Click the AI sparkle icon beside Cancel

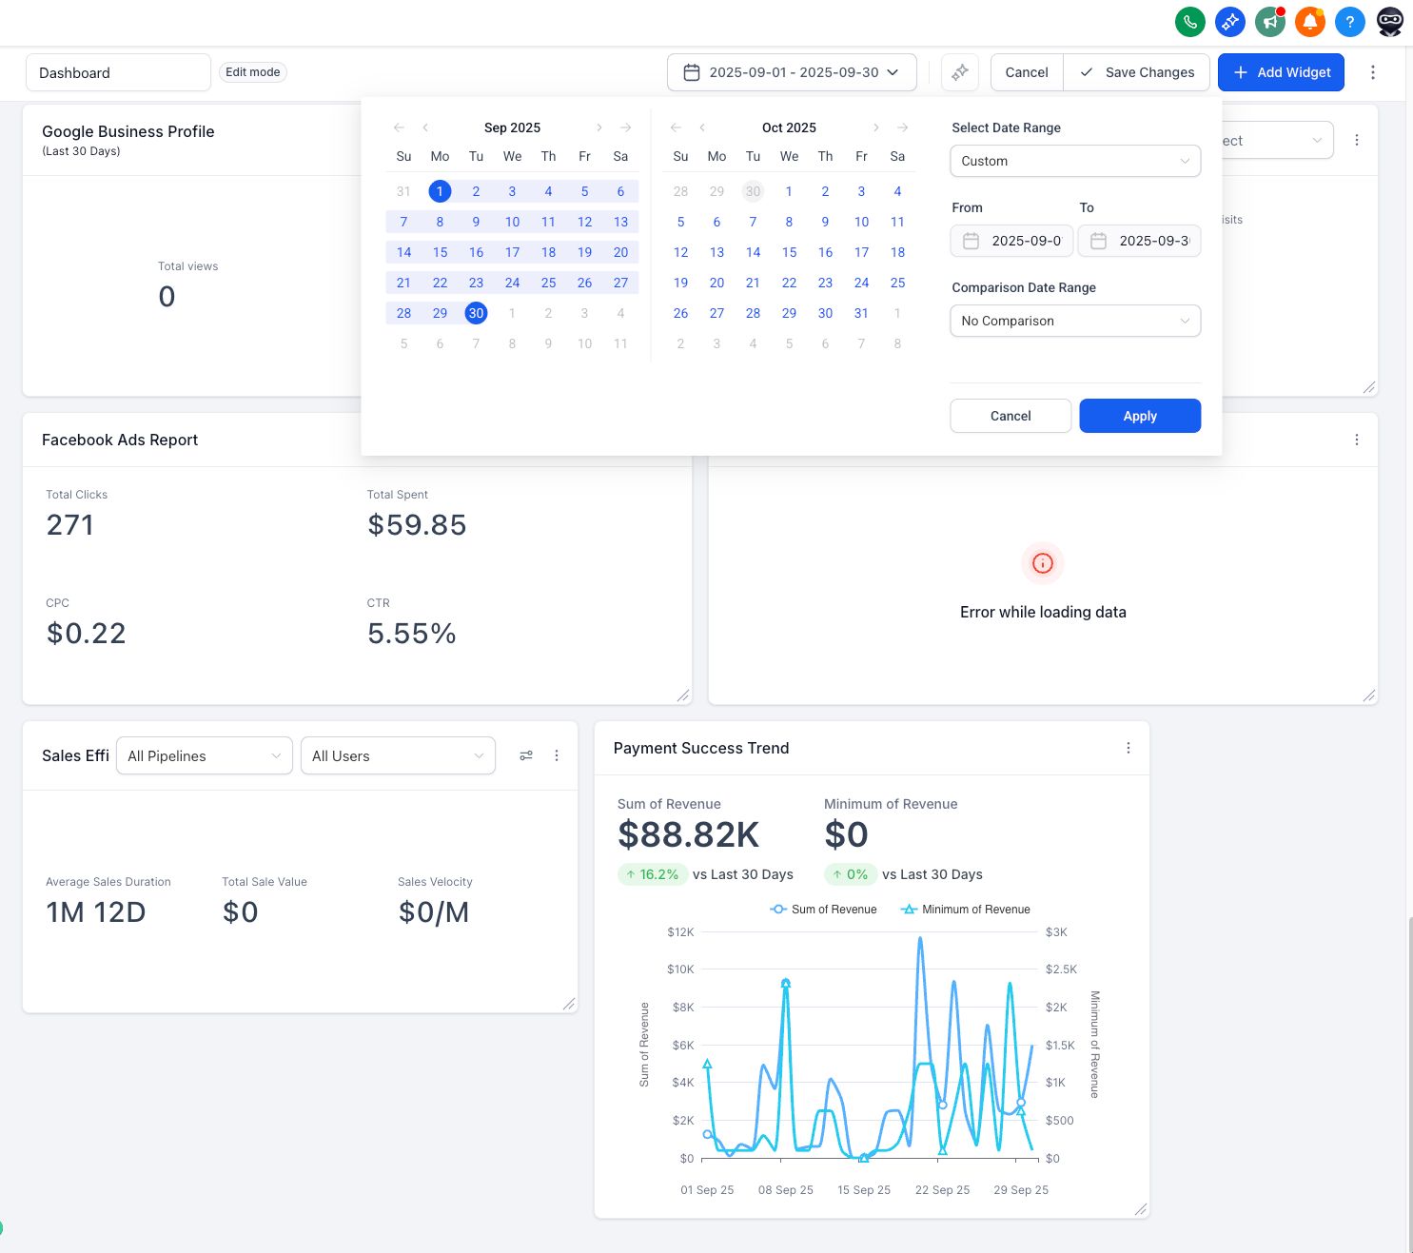[x=960, y=72]
